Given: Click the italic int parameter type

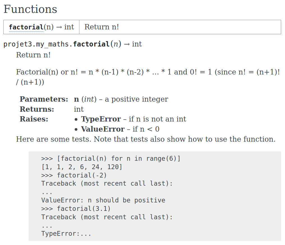Looking at the screenshot, I should point(89,99).
